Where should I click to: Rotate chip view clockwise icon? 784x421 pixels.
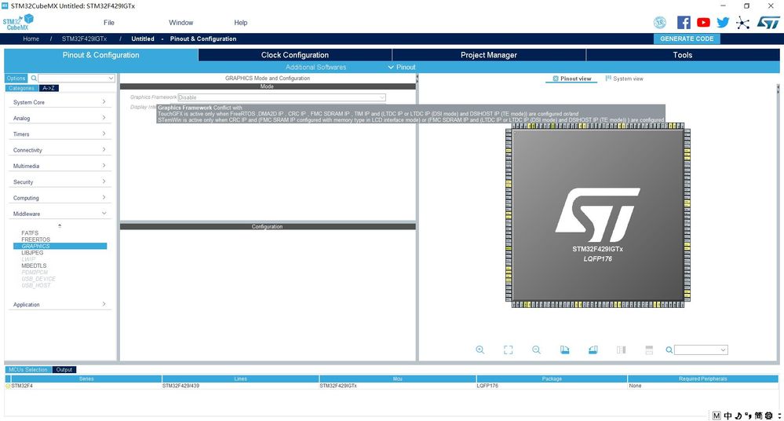(x=564, y=350)
